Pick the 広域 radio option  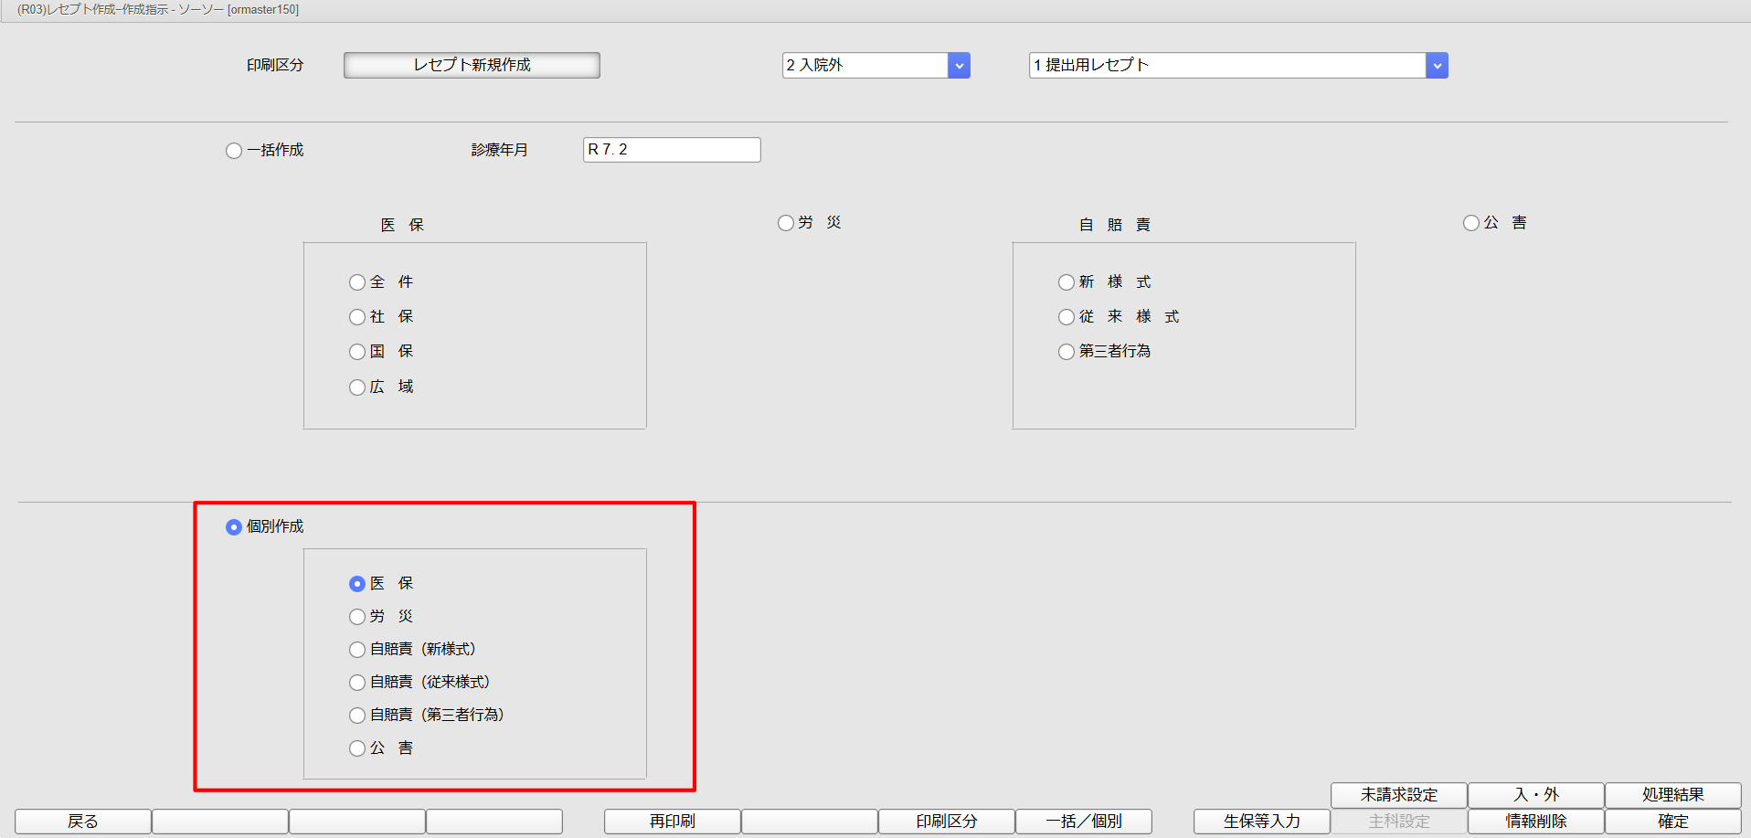[357, 387]
